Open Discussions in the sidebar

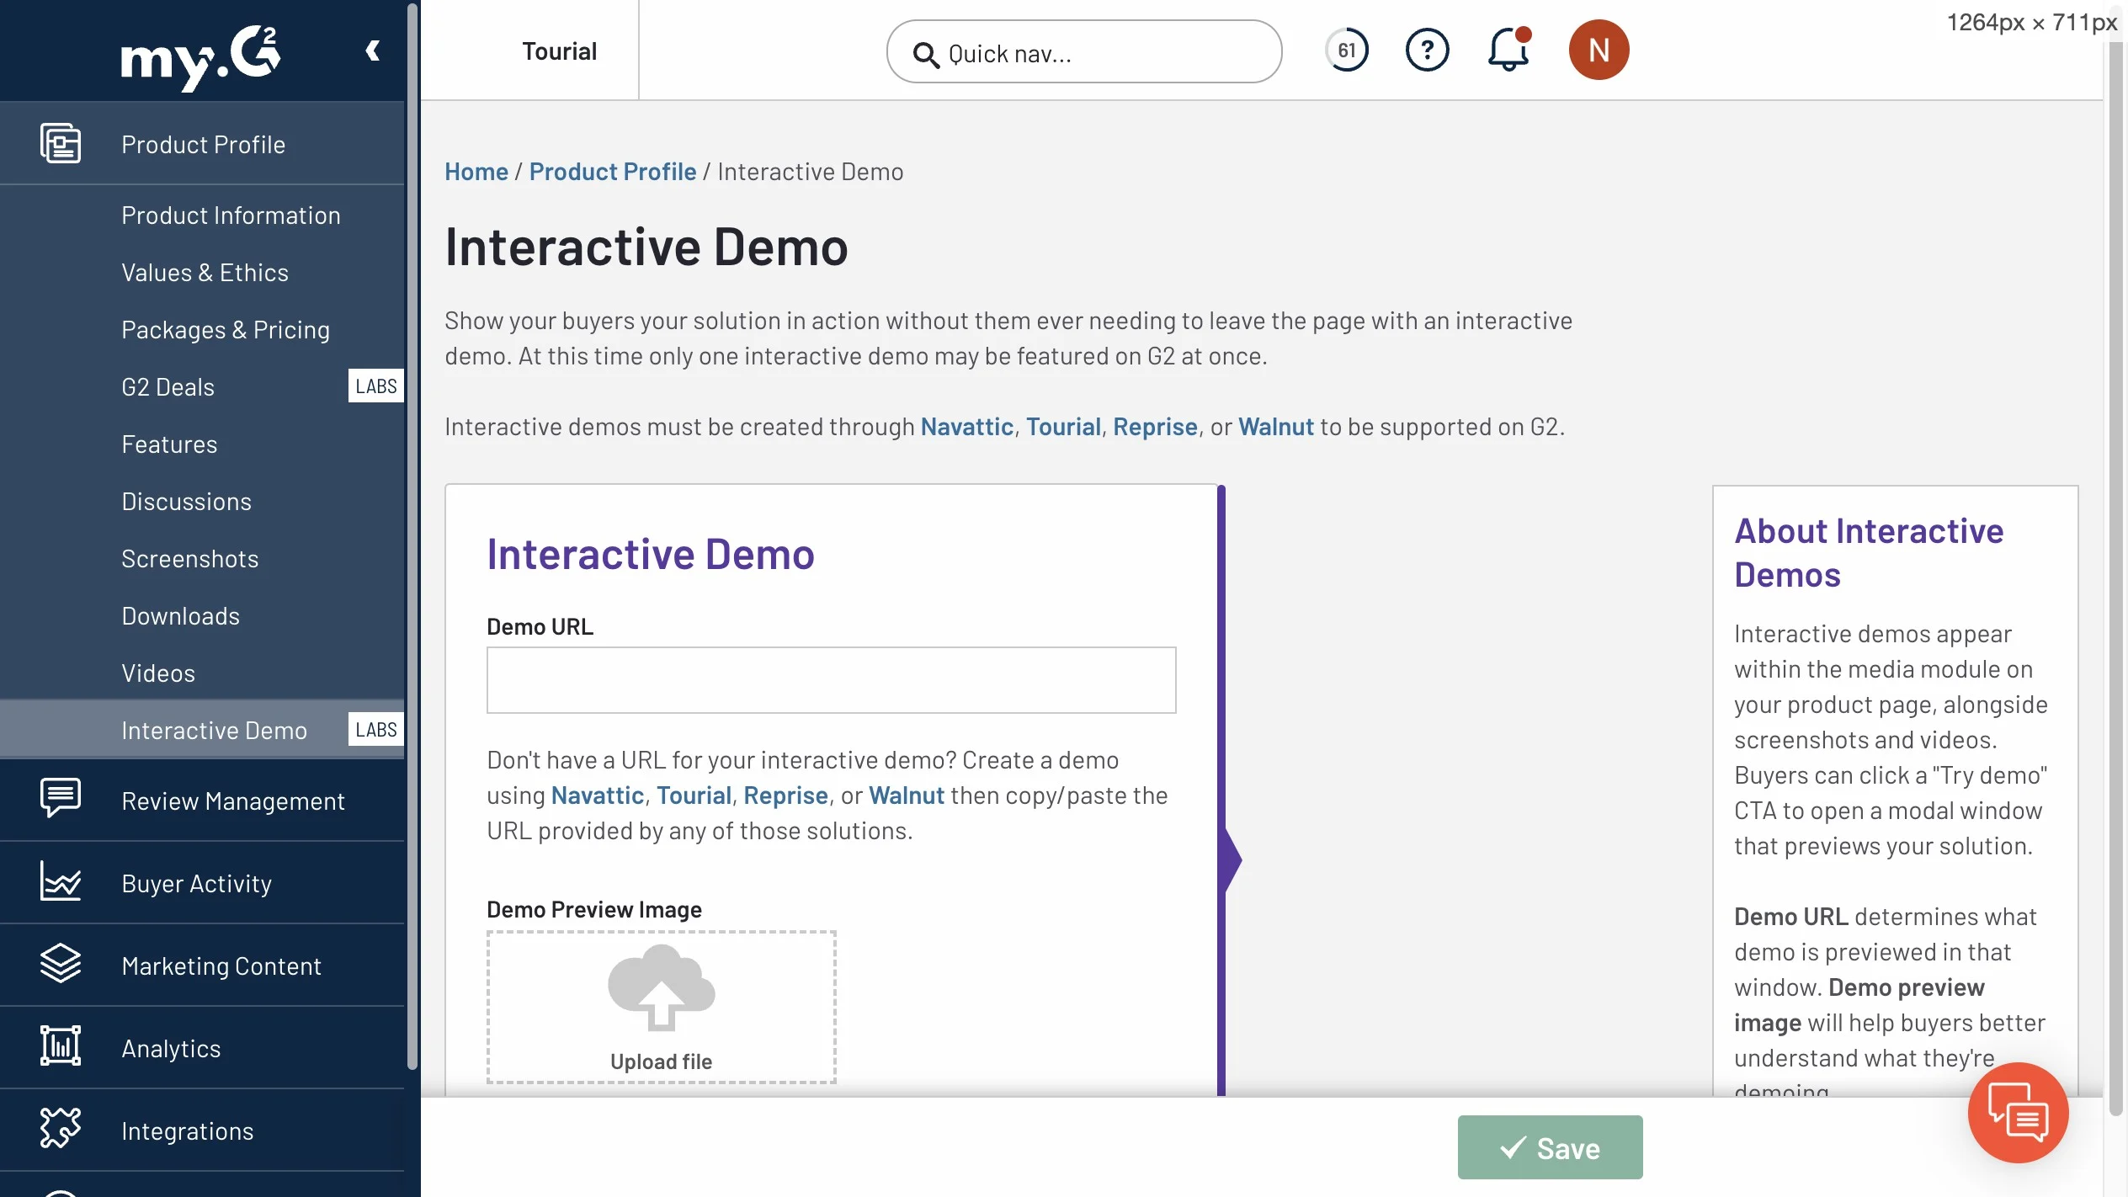tap(186, 502)
